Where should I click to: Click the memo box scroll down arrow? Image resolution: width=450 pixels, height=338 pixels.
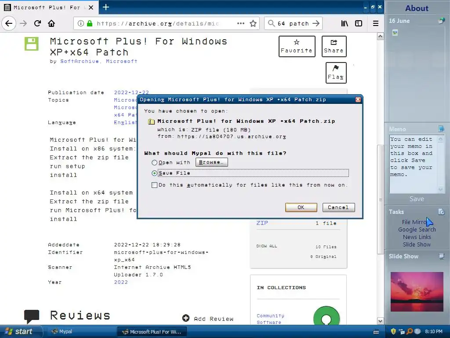440,189
